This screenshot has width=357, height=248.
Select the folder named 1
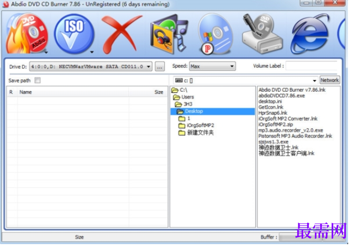click(x=185, y=118)
